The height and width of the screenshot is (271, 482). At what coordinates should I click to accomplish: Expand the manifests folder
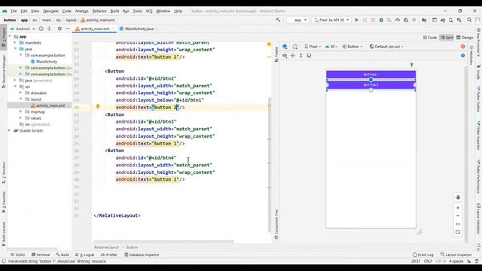click(x=15, y=43)
